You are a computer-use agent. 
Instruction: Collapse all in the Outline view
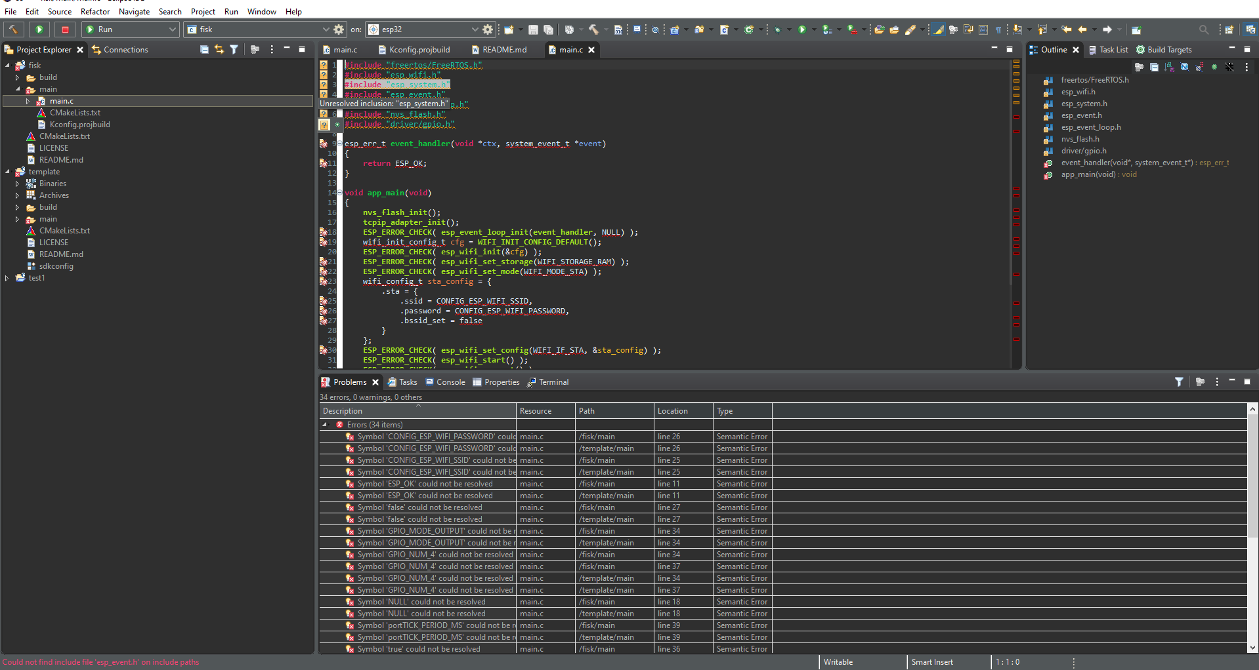point(1154,67)
